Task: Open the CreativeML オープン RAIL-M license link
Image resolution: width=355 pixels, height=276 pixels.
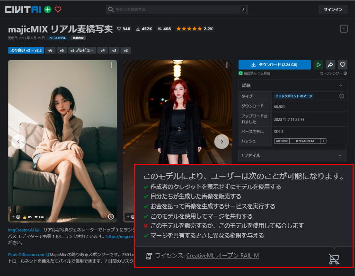Action: click(x=222, y=256)
